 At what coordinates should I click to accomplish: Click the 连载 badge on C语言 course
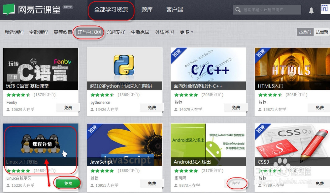(13, 77)
